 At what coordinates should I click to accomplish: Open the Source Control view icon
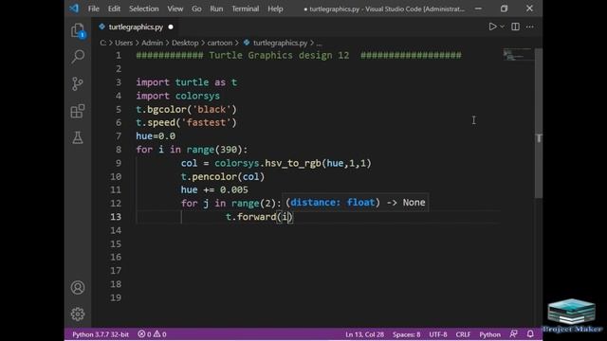tap(78, 83)
